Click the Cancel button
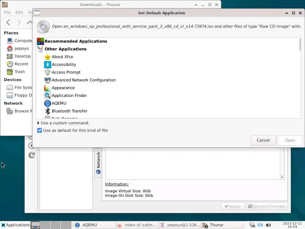The width and height of the screenshot is (305, 229). [263, 140]
